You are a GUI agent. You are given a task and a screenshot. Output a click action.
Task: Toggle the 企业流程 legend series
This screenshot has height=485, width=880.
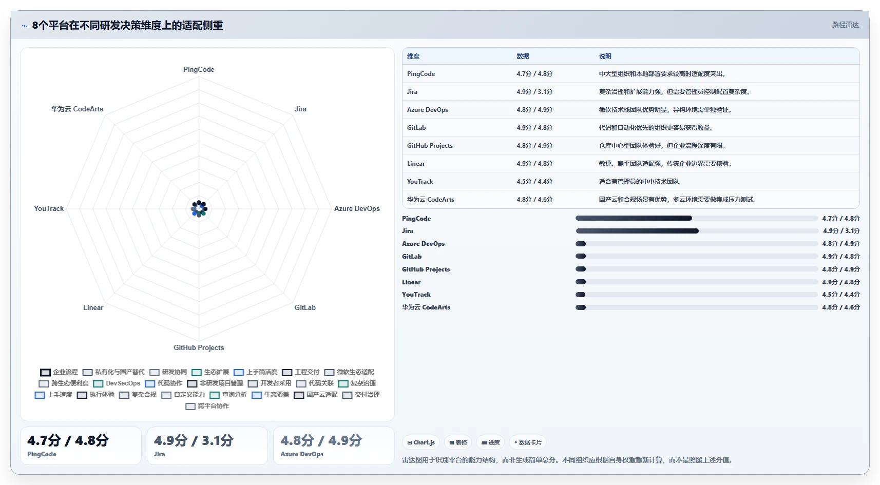(59, 372)
